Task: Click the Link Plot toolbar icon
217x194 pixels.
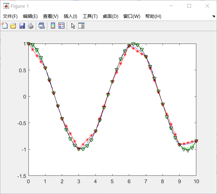Action: click(41, 26)
